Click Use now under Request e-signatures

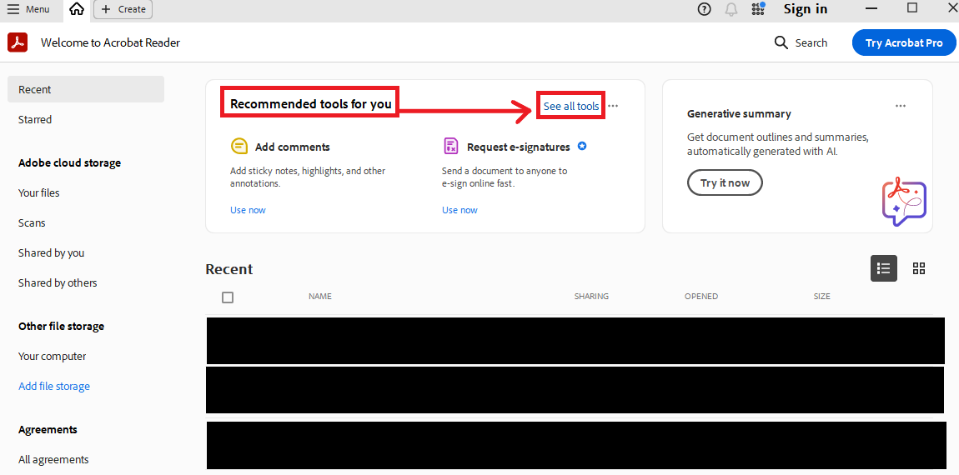click(x=460, y=210)
